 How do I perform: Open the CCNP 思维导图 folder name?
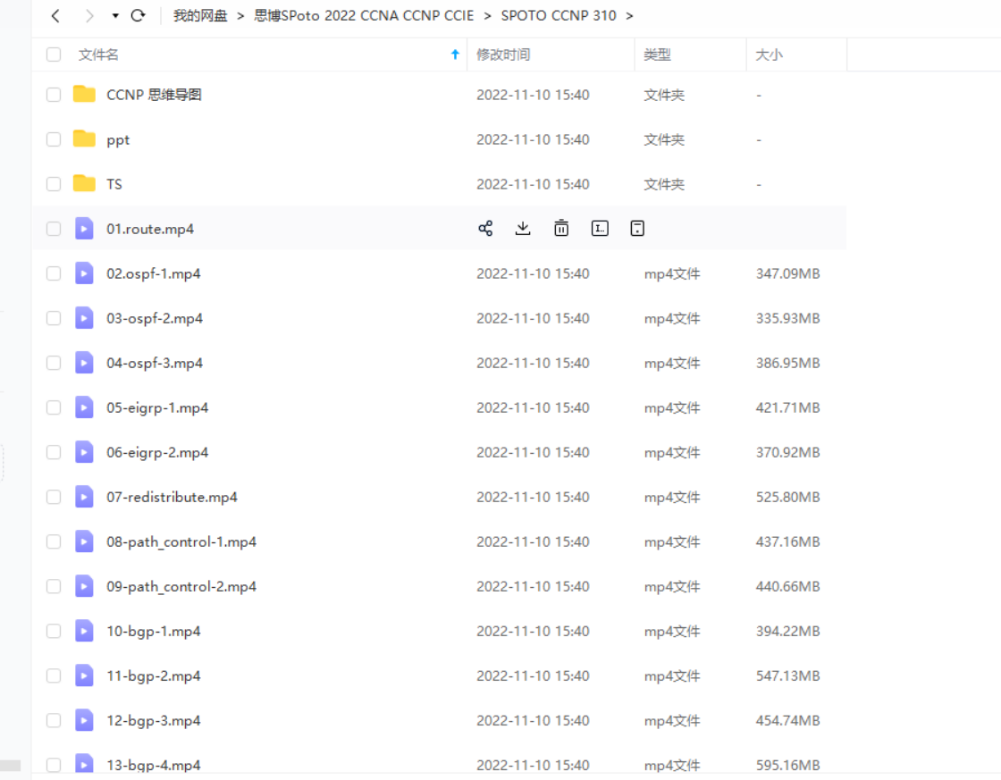click(x=154, y=95)
